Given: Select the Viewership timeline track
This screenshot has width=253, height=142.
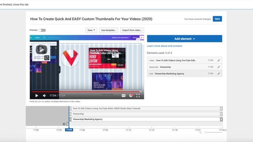Looking at the screenshot, I should point(146,114).
